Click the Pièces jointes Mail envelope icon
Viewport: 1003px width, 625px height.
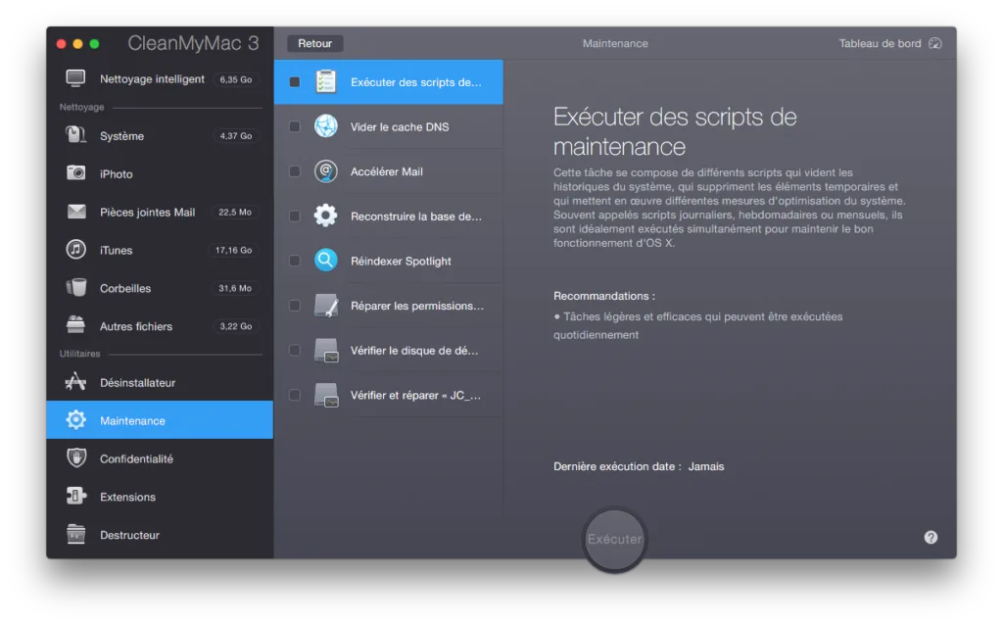click(76, 211)
